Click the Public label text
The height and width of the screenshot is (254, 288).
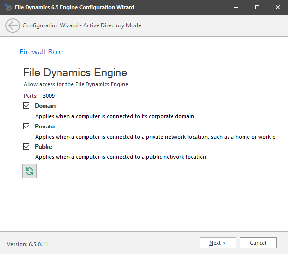point(44,147)
